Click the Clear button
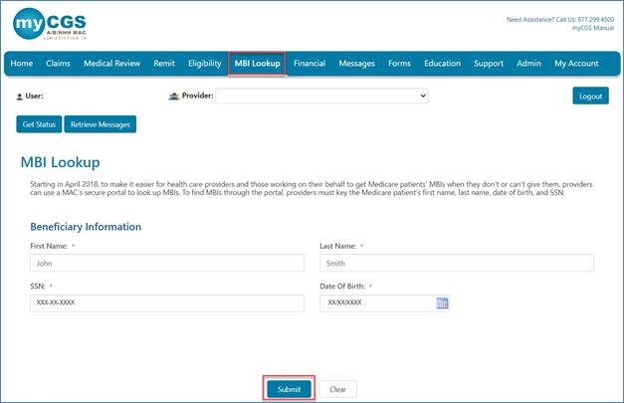Screen dimensions: 624x403 [337, 389]
